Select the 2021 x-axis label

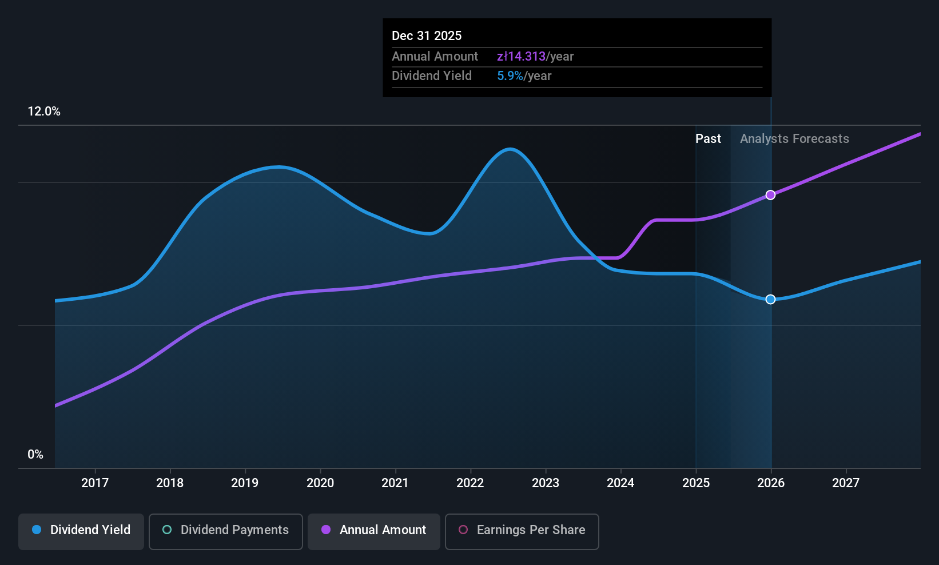(x=395, y=483)
